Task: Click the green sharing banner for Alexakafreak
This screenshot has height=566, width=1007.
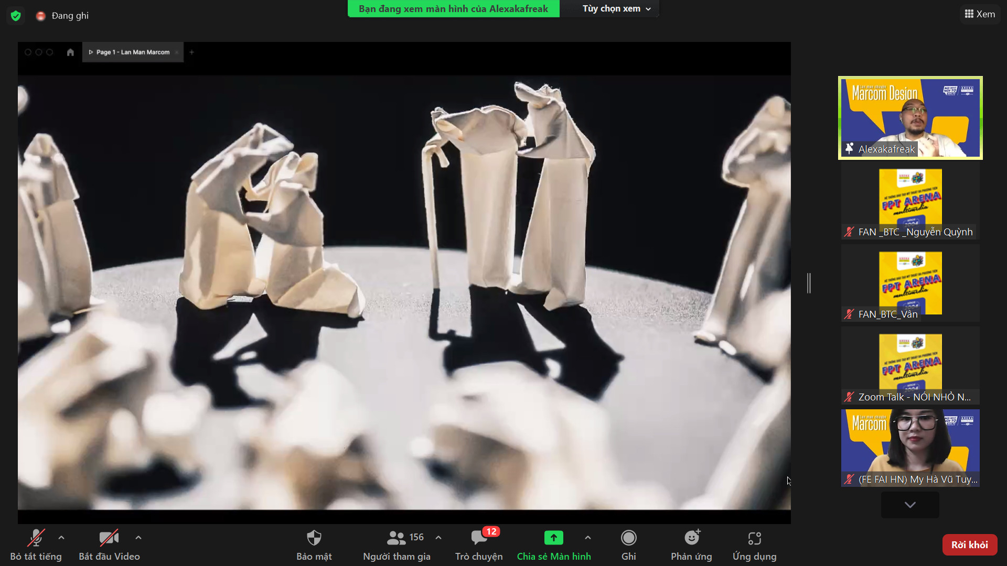Action: (453, 9)
